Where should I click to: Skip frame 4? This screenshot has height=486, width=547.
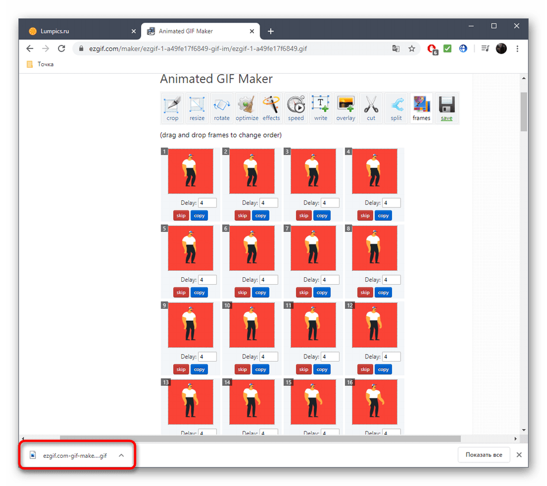point(365,216)
